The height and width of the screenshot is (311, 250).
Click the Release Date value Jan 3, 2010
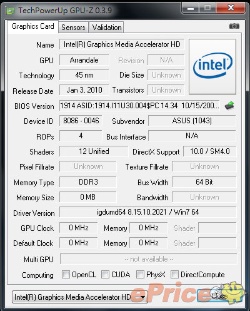click(84, 90)
